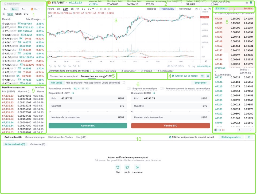Open the order export icon
Image resolution: width=257 pixels, height=194 pixels.
coord(249,137)
